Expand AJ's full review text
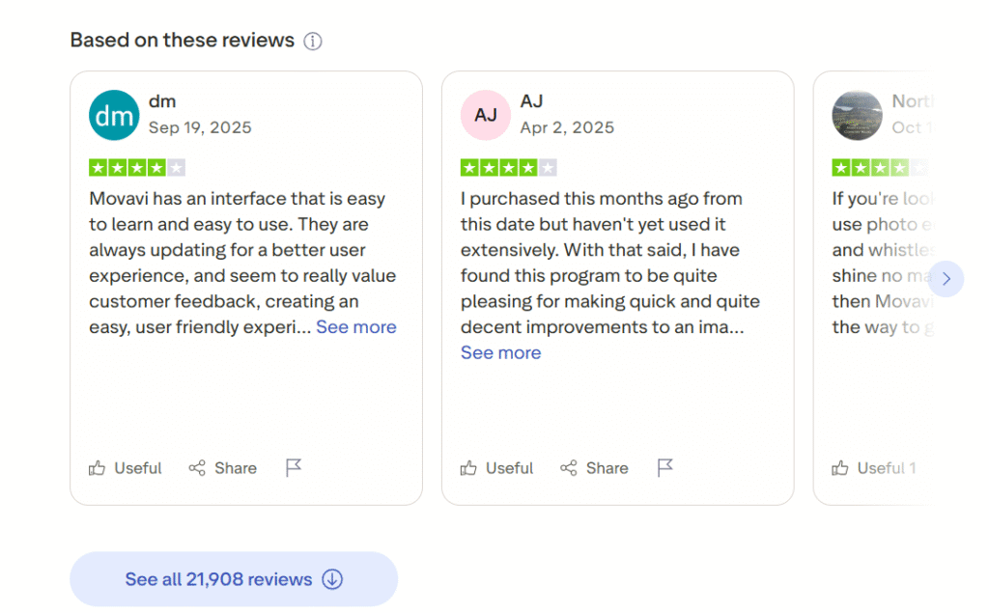Viewport: 989px width, 613px height. tap(500, 352)
